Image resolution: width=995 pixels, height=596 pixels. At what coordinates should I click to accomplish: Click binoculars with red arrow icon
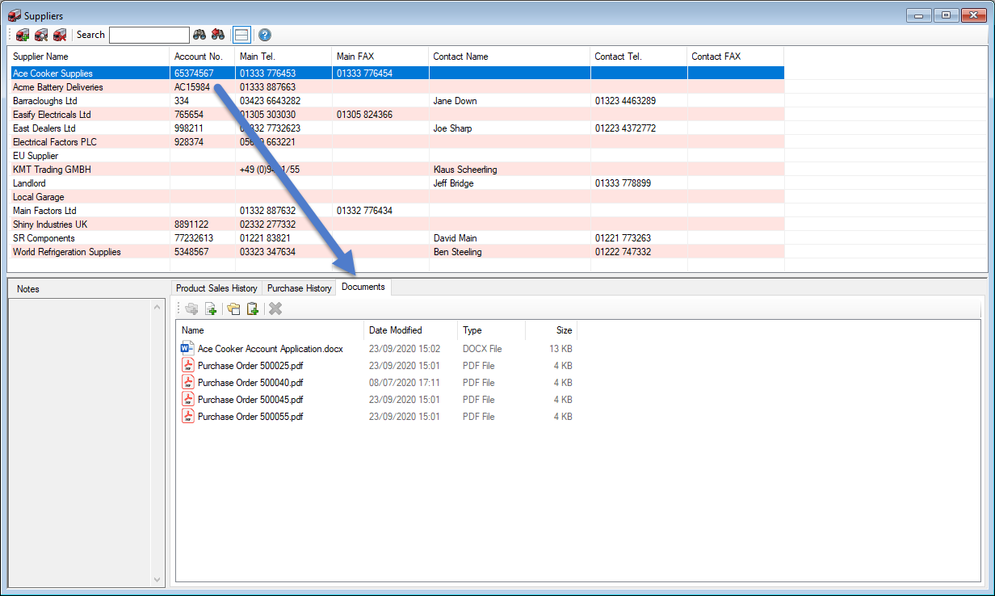point(218,35)
